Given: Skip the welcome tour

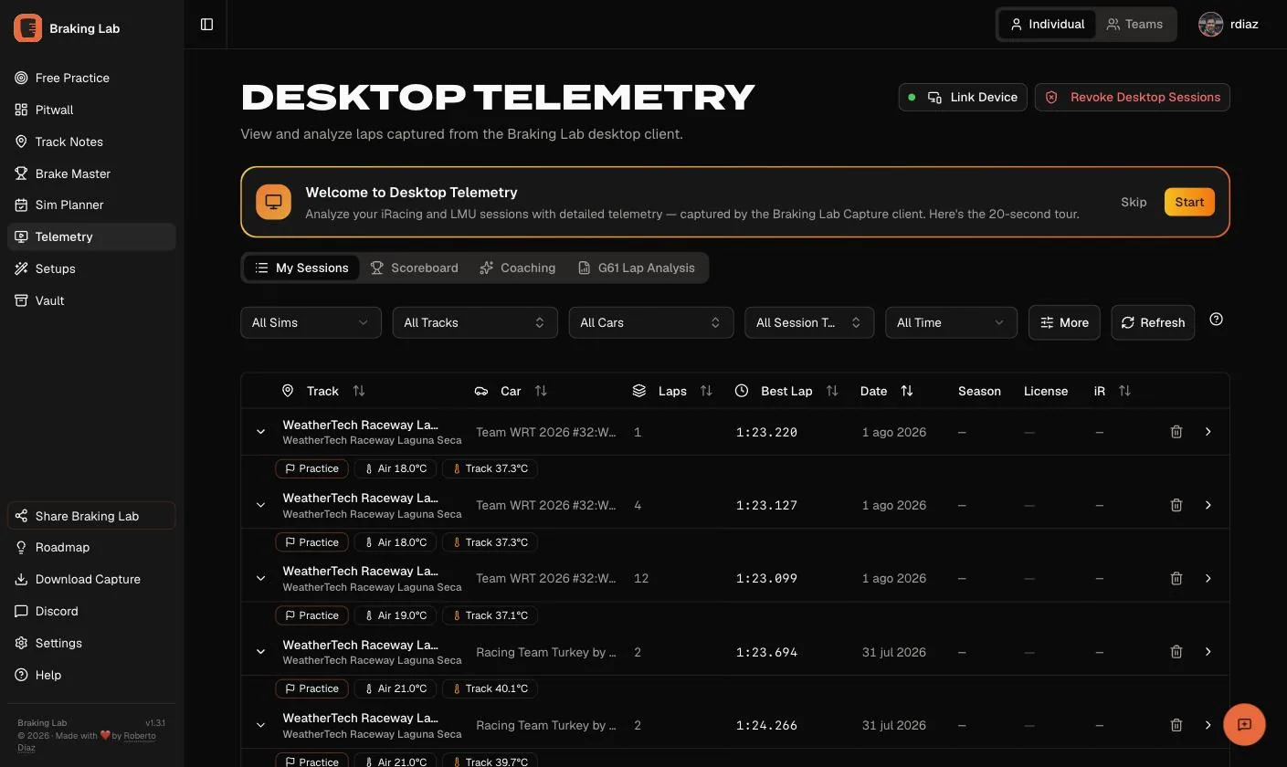Looking at the screenshot, I should click(x=1134, y=202).
